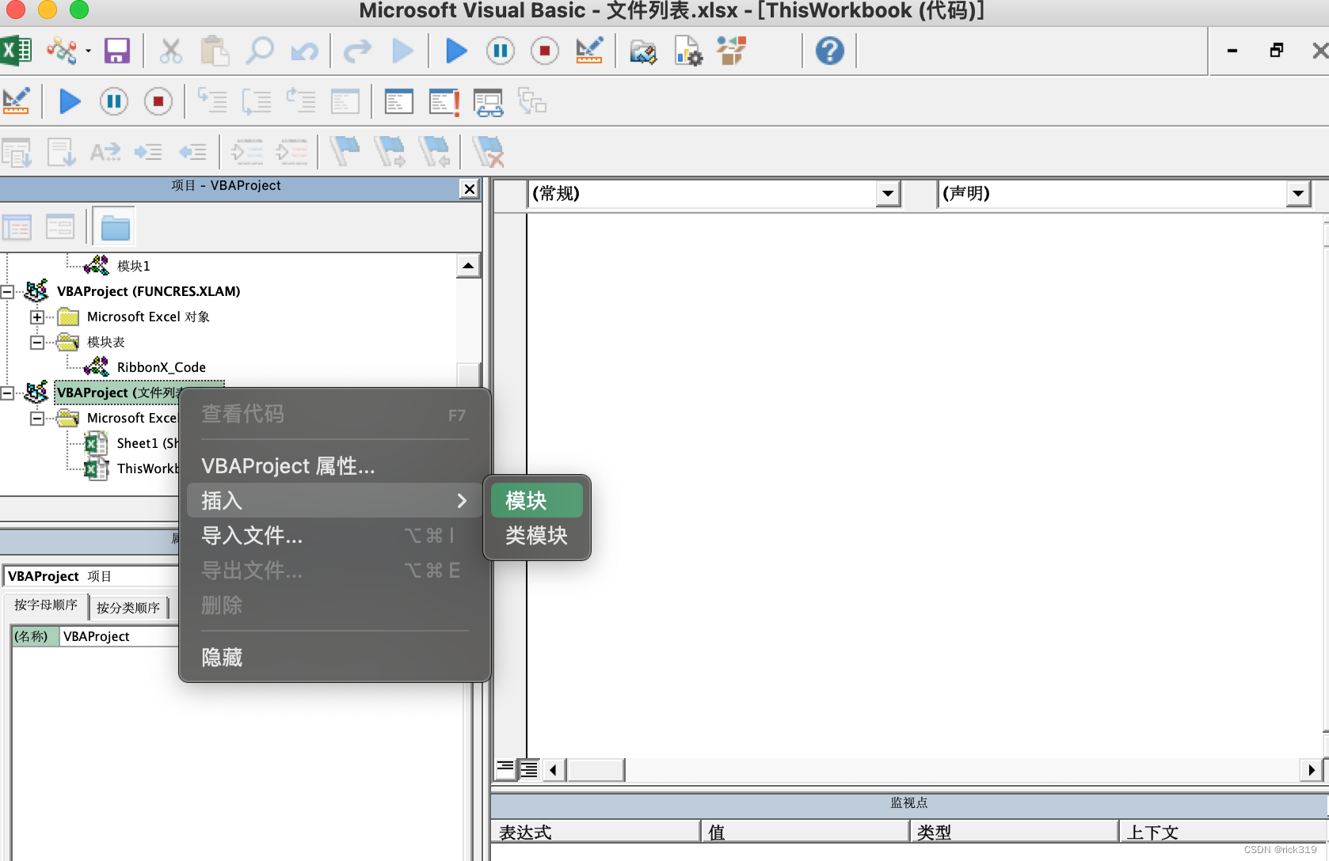Insert a 类模块 from submenu
This screenshot has height=861, width=1329.
[x=537, y=536]
